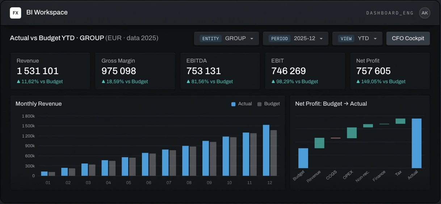Click the month 12 budget revenue bar
This screenshot has height=204, width=441.
pos(273,153)
